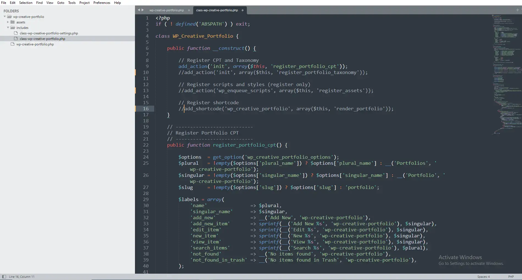Click the PHP syntax selector in status bar

511,277
